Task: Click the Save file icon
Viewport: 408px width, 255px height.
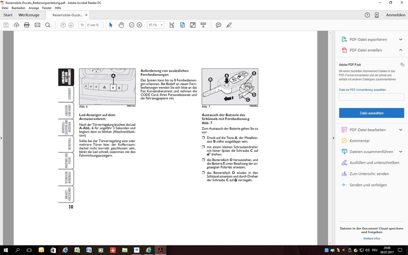Action: click(6, 25)
